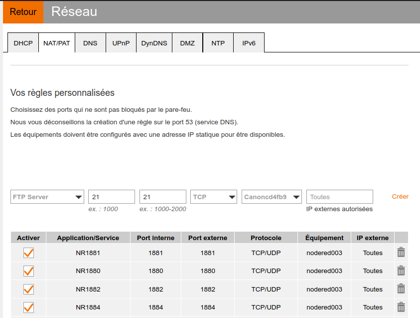Go to the DynDNS tab
Screen dimensions: 420x318
tap(154, 43)
